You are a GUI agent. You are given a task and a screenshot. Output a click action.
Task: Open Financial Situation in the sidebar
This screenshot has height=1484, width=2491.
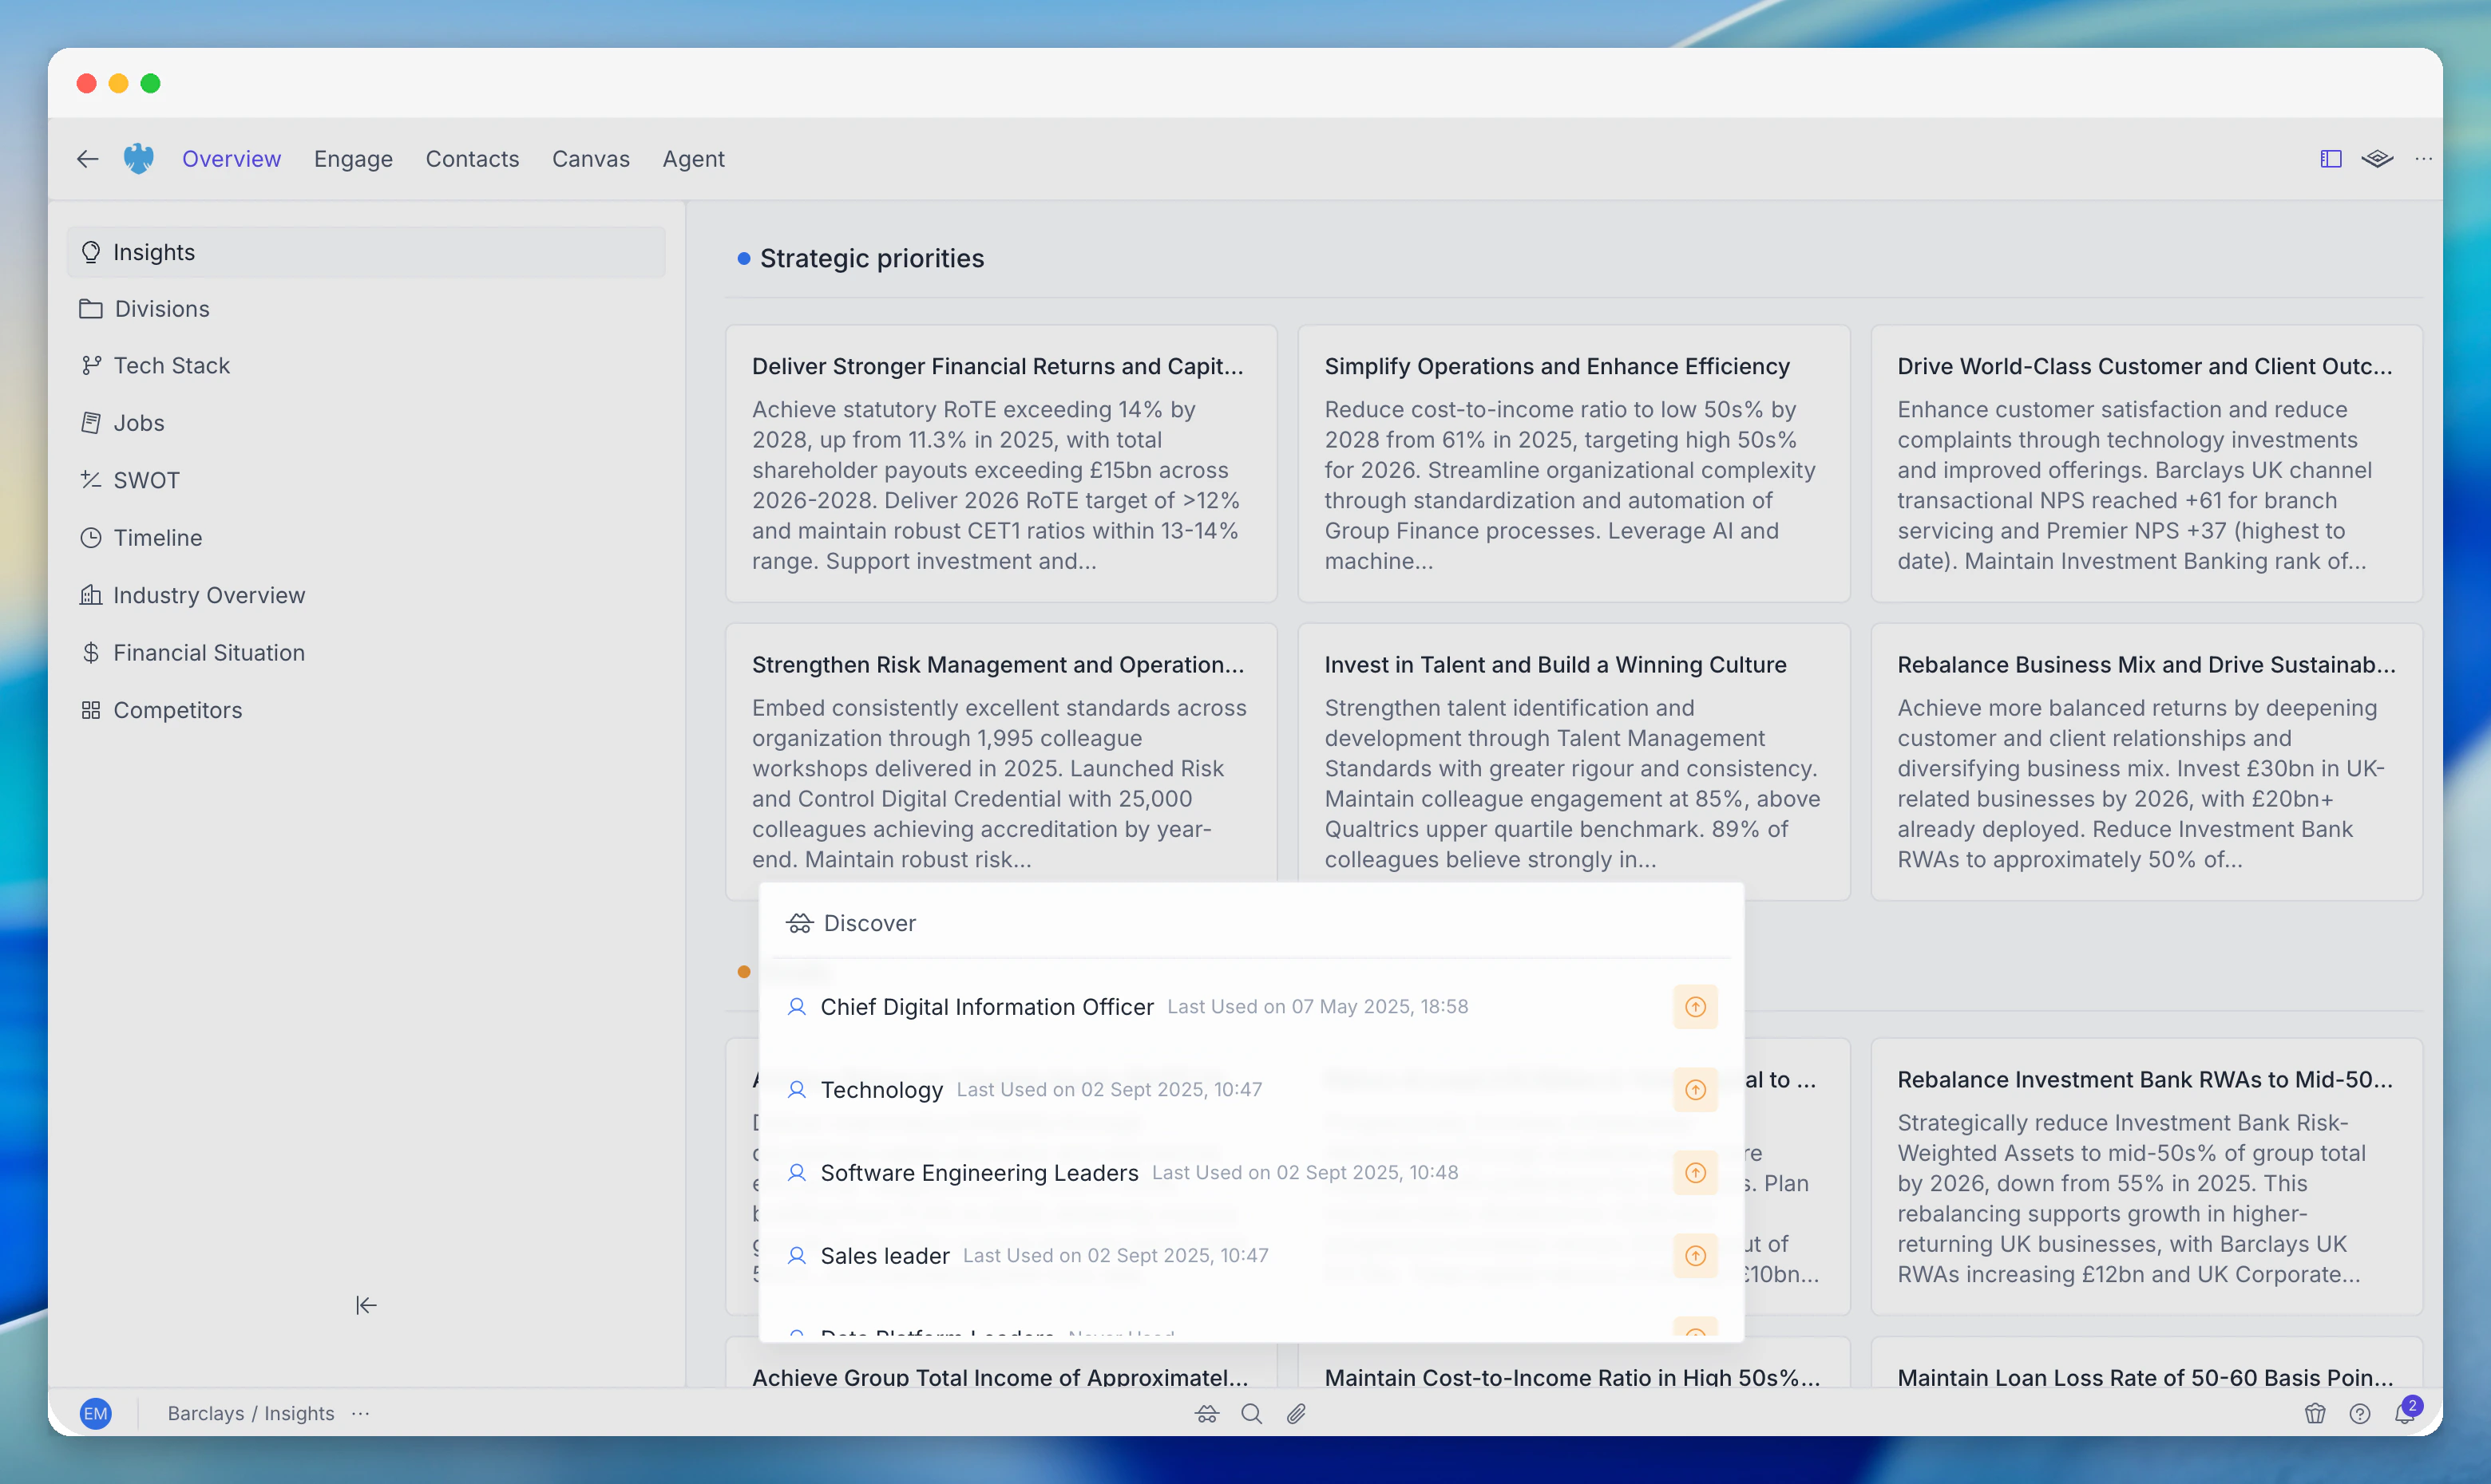[x=366, y=653]
